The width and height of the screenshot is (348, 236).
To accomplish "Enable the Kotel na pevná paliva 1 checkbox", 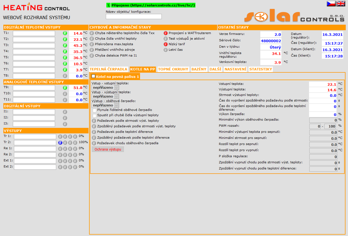I will click(93, 77).
